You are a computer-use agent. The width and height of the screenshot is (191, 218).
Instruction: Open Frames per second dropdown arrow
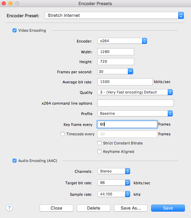pos(130,71)
